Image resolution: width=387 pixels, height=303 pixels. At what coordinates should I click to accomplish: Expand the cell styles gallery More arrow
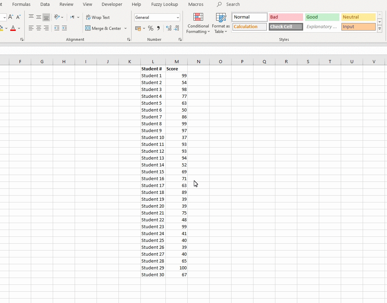click(379, 29)
